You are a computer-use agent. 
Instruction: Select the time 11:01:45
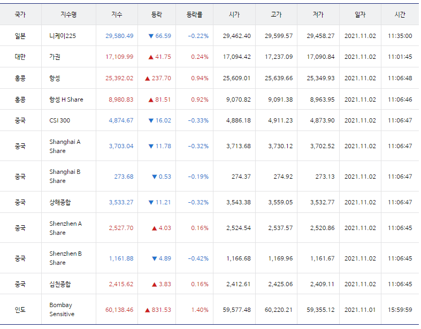pyautogui.click(x=400, y=57)
